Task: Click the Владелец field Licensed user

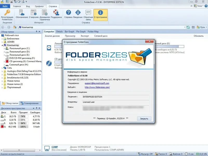Action: 115,102
